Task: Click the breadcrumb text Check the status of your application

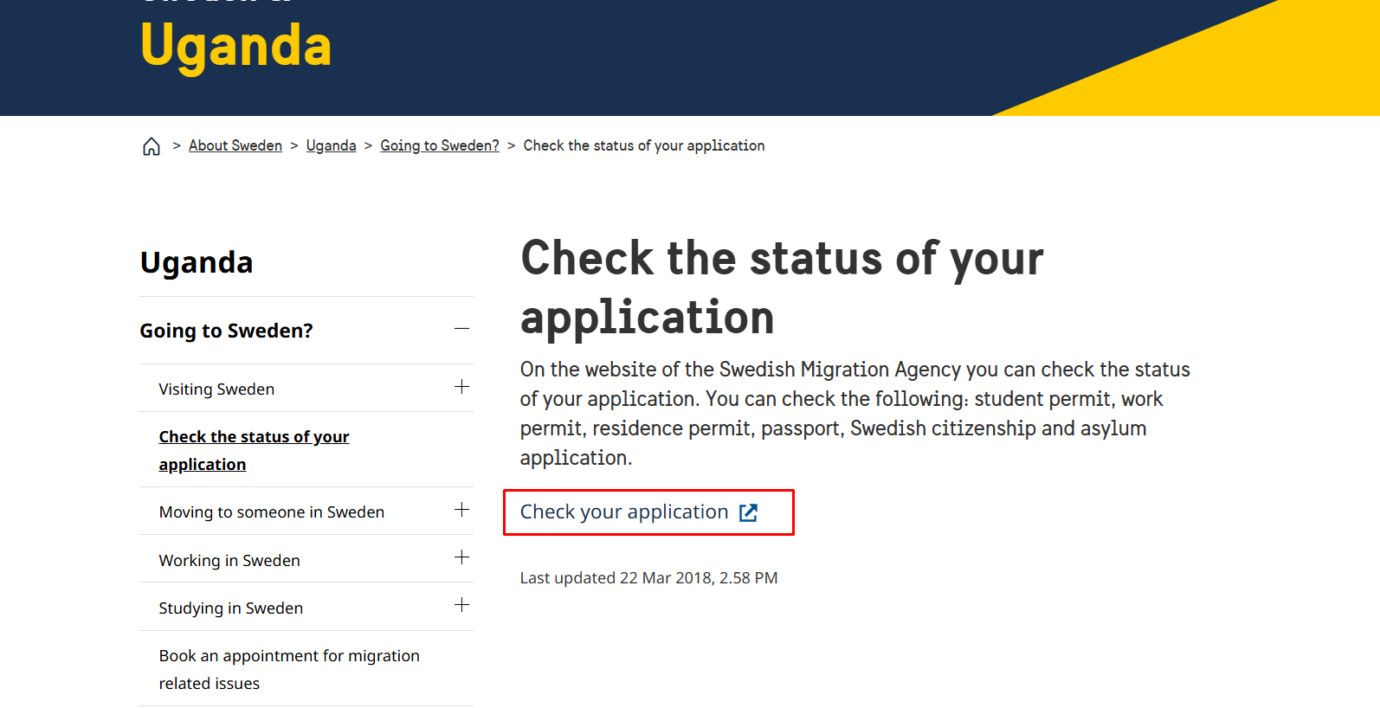Action: [644, 145]
